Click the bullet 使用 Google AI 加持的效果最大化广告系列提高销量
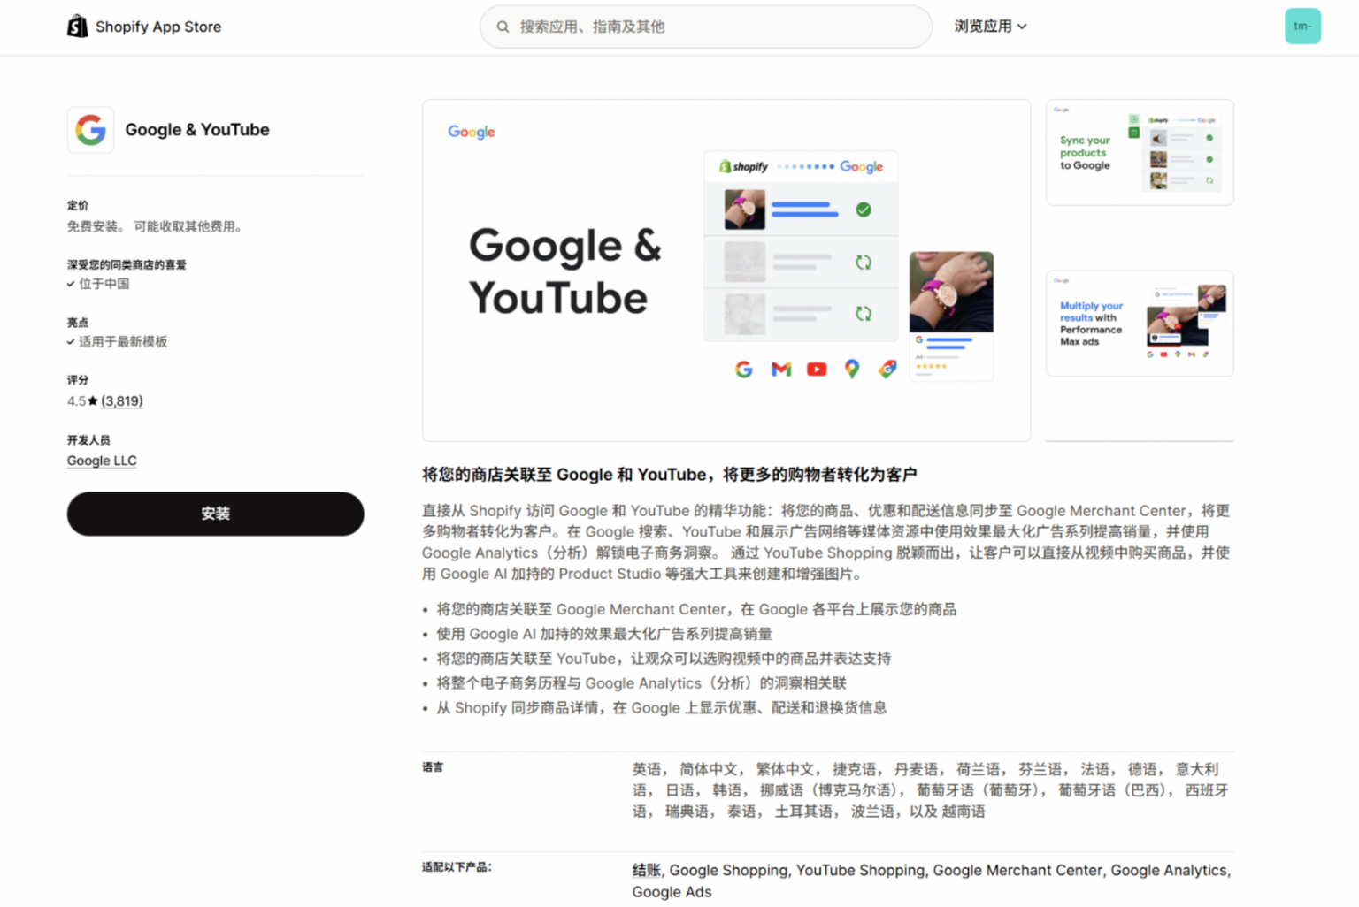This screenshot has height=907, width=1359. point(604,634)
